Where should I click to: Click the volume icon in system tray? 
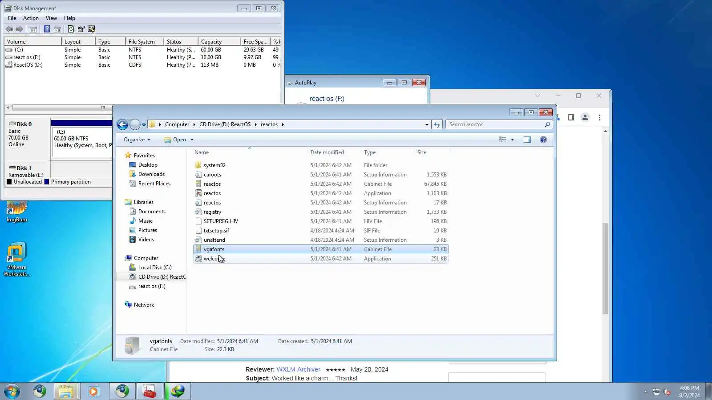tap(667, 392)
